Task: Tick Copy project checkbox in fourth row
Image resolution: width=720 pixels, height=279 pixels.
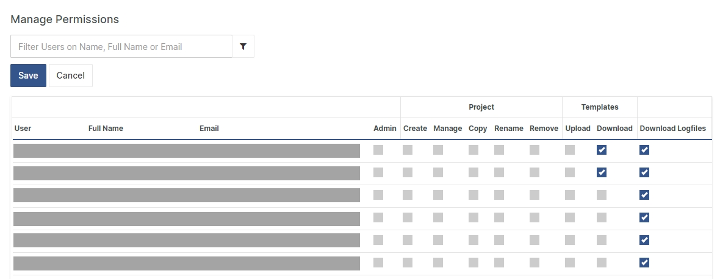Action: tap(473, 217)
